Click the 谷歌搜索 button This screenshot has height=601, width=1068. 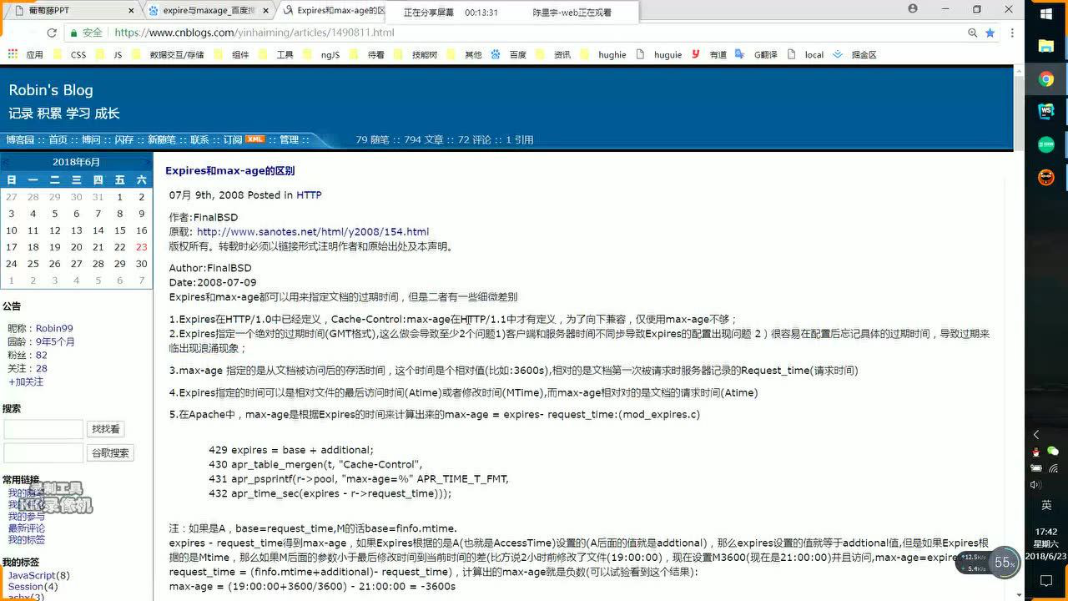(110, 452)
